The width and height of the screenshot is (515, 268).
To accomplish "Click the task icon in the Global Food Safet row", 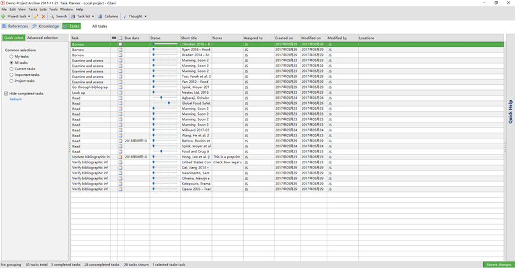I will point(121,103).
